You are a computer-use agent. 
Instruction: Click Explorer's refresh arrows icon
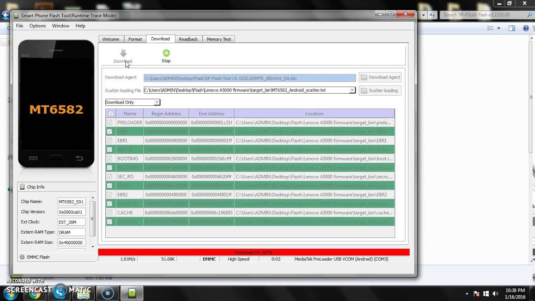click(x=433, y=15)
